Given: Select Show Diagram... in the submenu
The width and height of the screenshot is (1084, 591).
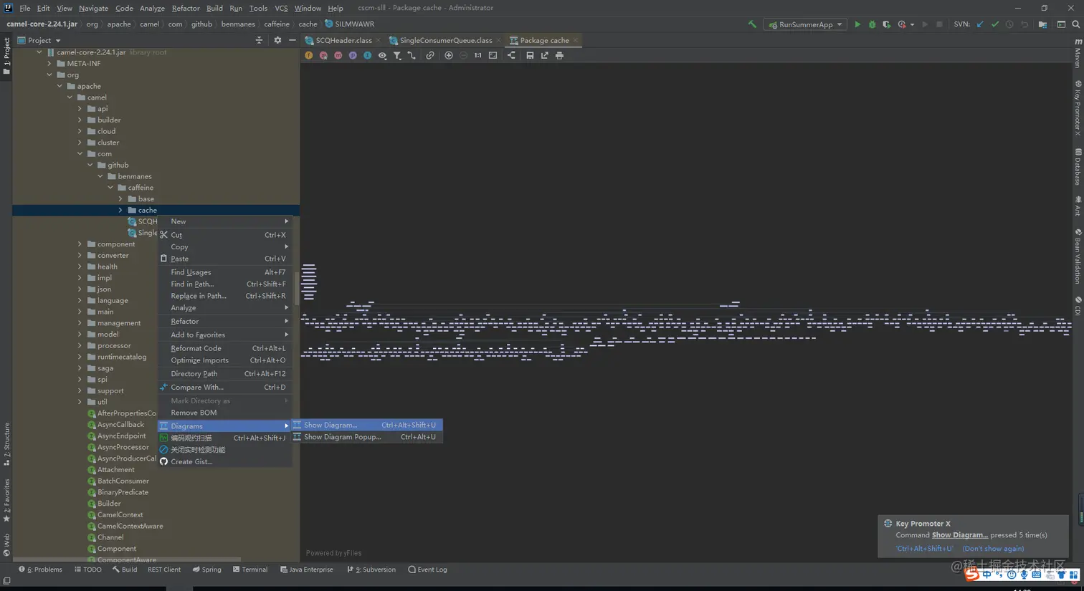Looking at the screenshot, I should 331,425.
